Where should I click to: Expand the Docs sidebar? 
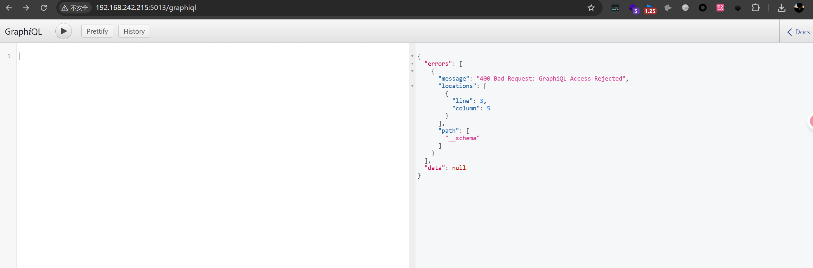pyautogui.click(x=798, y=32)
